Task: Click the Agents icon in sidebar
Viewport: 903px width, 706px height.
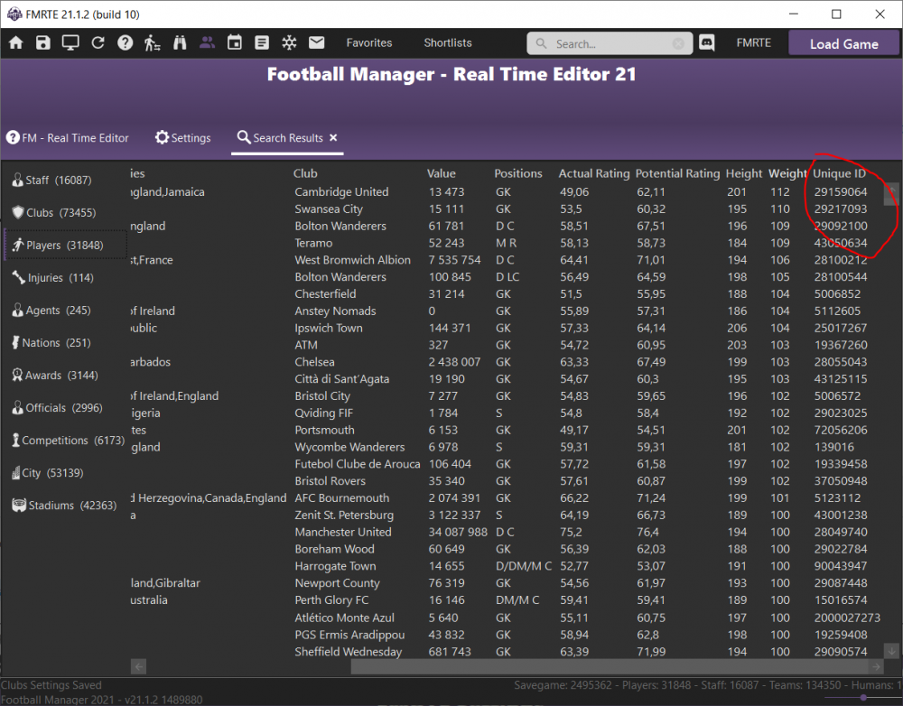Action: click(x=18, y=310)
